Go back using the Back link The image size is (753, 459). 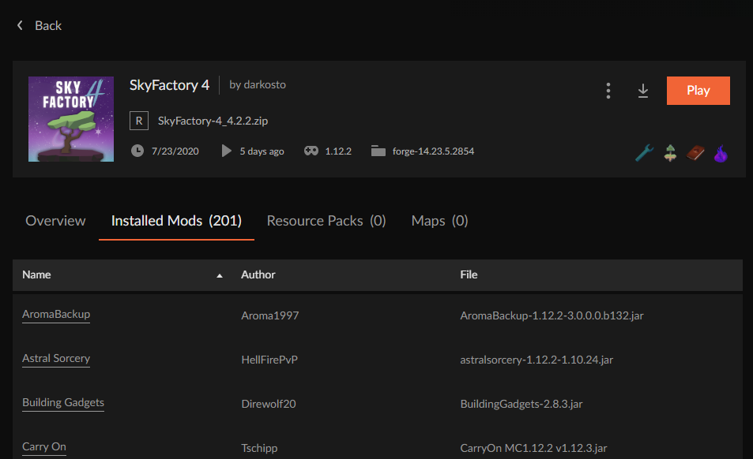tap(48, 25)
